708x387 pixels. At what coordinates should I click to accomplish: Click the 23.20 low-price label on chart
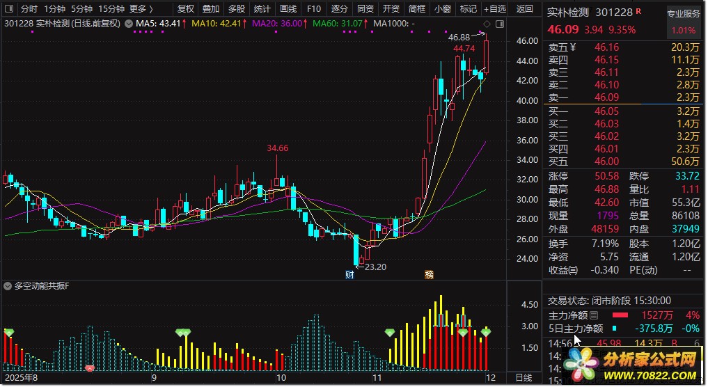click(375, 267)
